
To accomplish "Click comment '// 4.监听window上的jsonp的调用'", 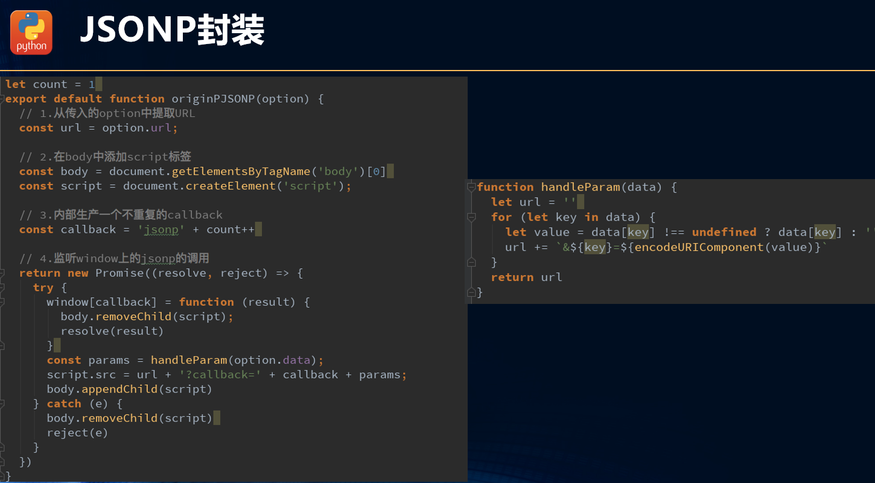I will coord(114,259).
